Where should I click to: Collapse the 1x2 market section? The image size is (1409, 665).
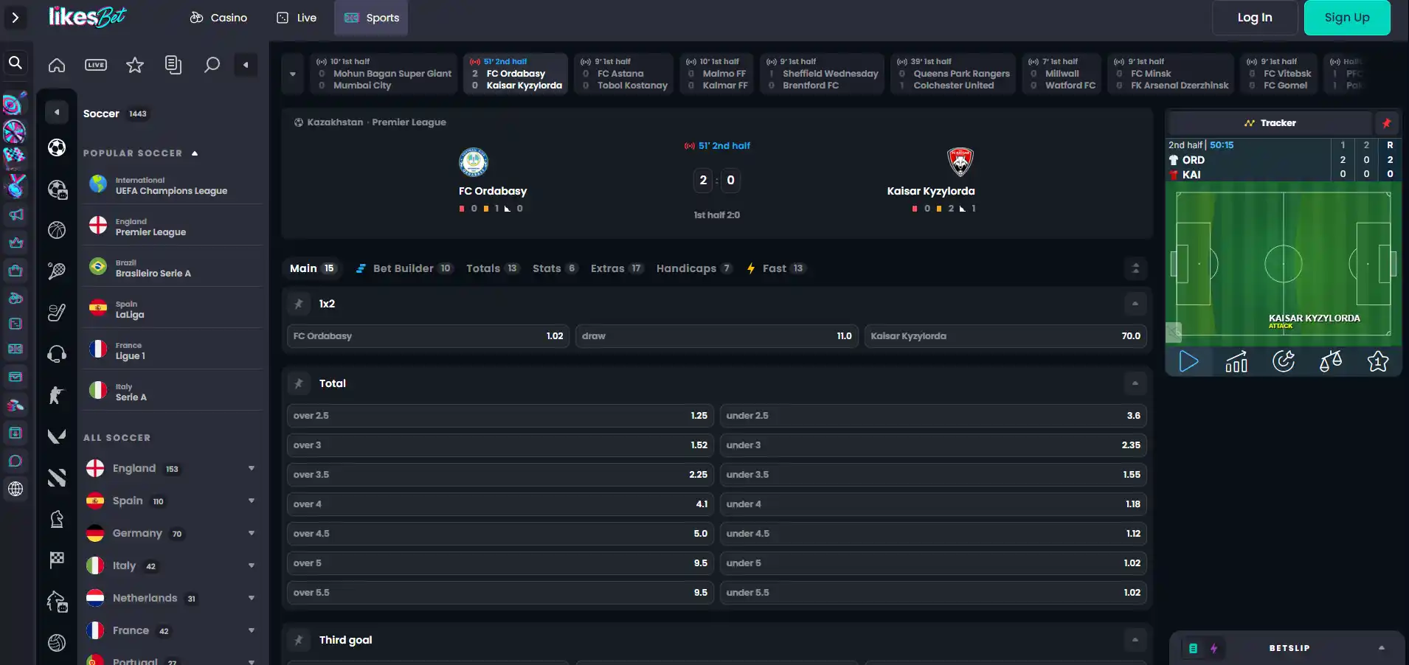pos(1135,304)
